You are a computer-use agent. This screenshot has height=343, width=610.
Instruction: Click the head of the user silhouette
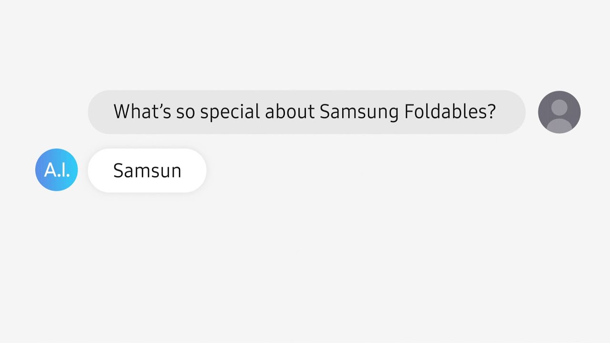pos(559,107)
